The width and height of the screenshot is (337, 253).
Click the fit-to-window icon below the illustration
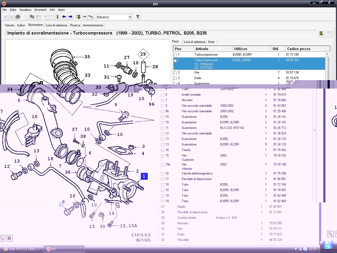[x=9, y=238]
